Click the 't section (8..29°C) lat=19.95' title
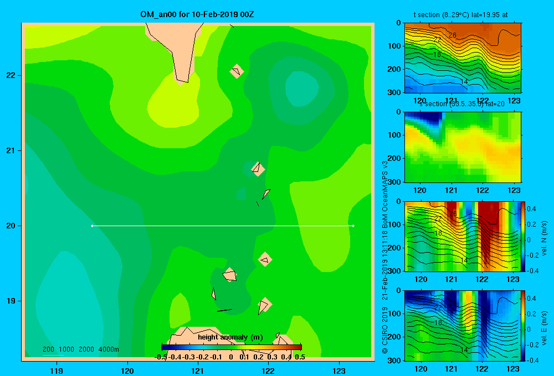The image size is (554, 376). pyautogui.click(x=460, y=15)
